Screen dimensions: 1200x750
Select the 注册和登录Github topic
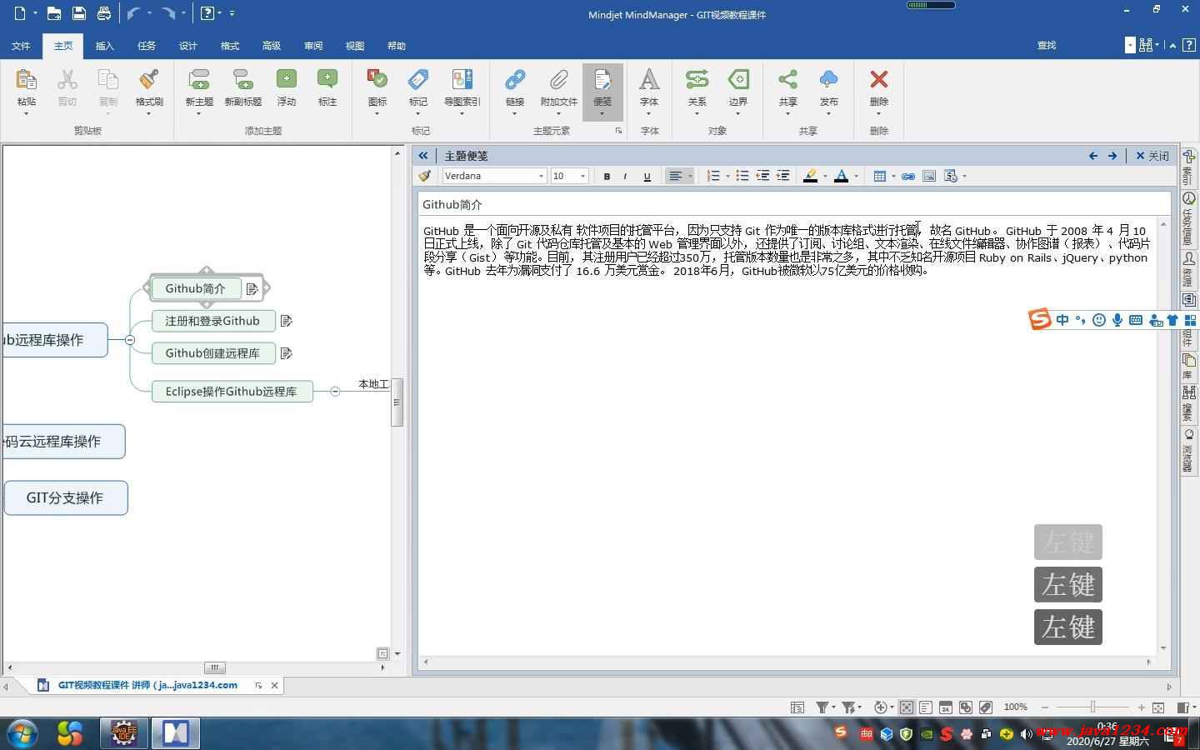213,321
